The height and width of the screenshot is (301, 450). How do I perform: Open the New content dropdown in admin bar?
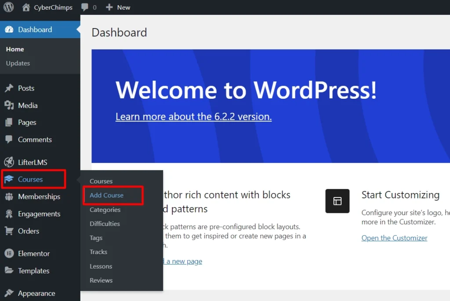(x=118, y=7)
